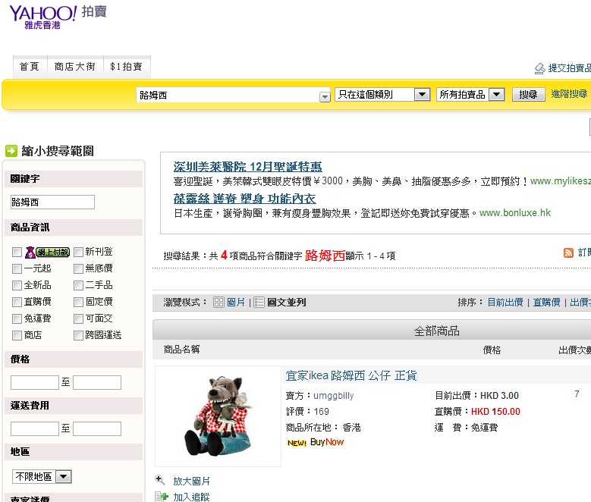Click the submit auction item pencil icon
This screenshot has height=502, width=591.
(x=539, y=68)
